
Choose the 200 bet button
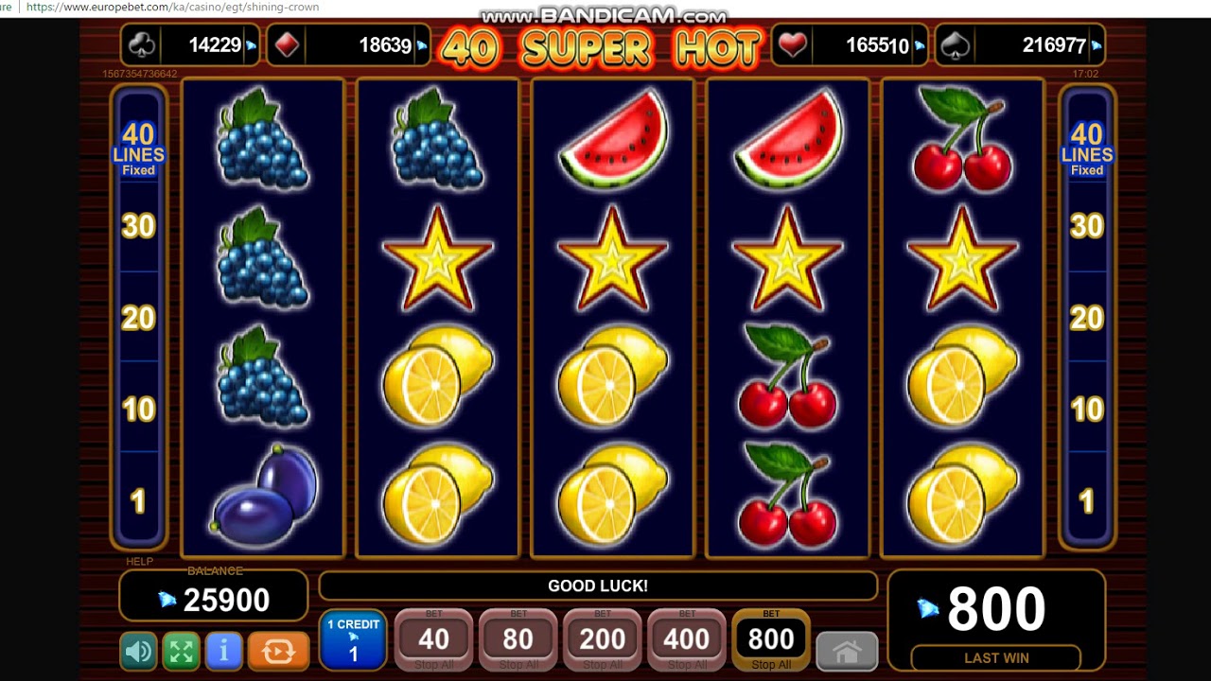(x=602, y=640)
